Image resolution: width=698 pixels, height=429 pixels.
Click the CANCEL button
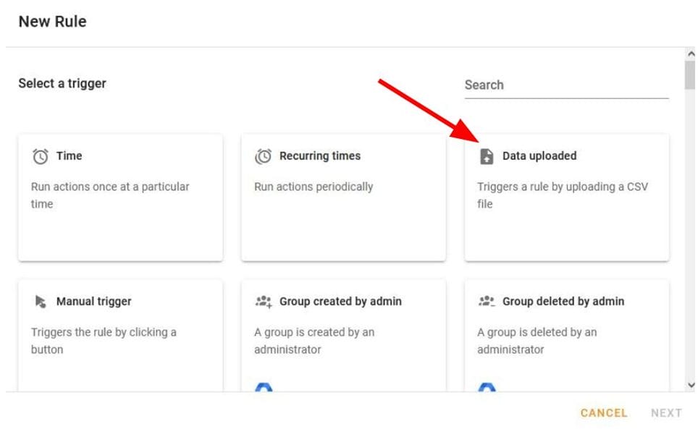click(603, 412)
